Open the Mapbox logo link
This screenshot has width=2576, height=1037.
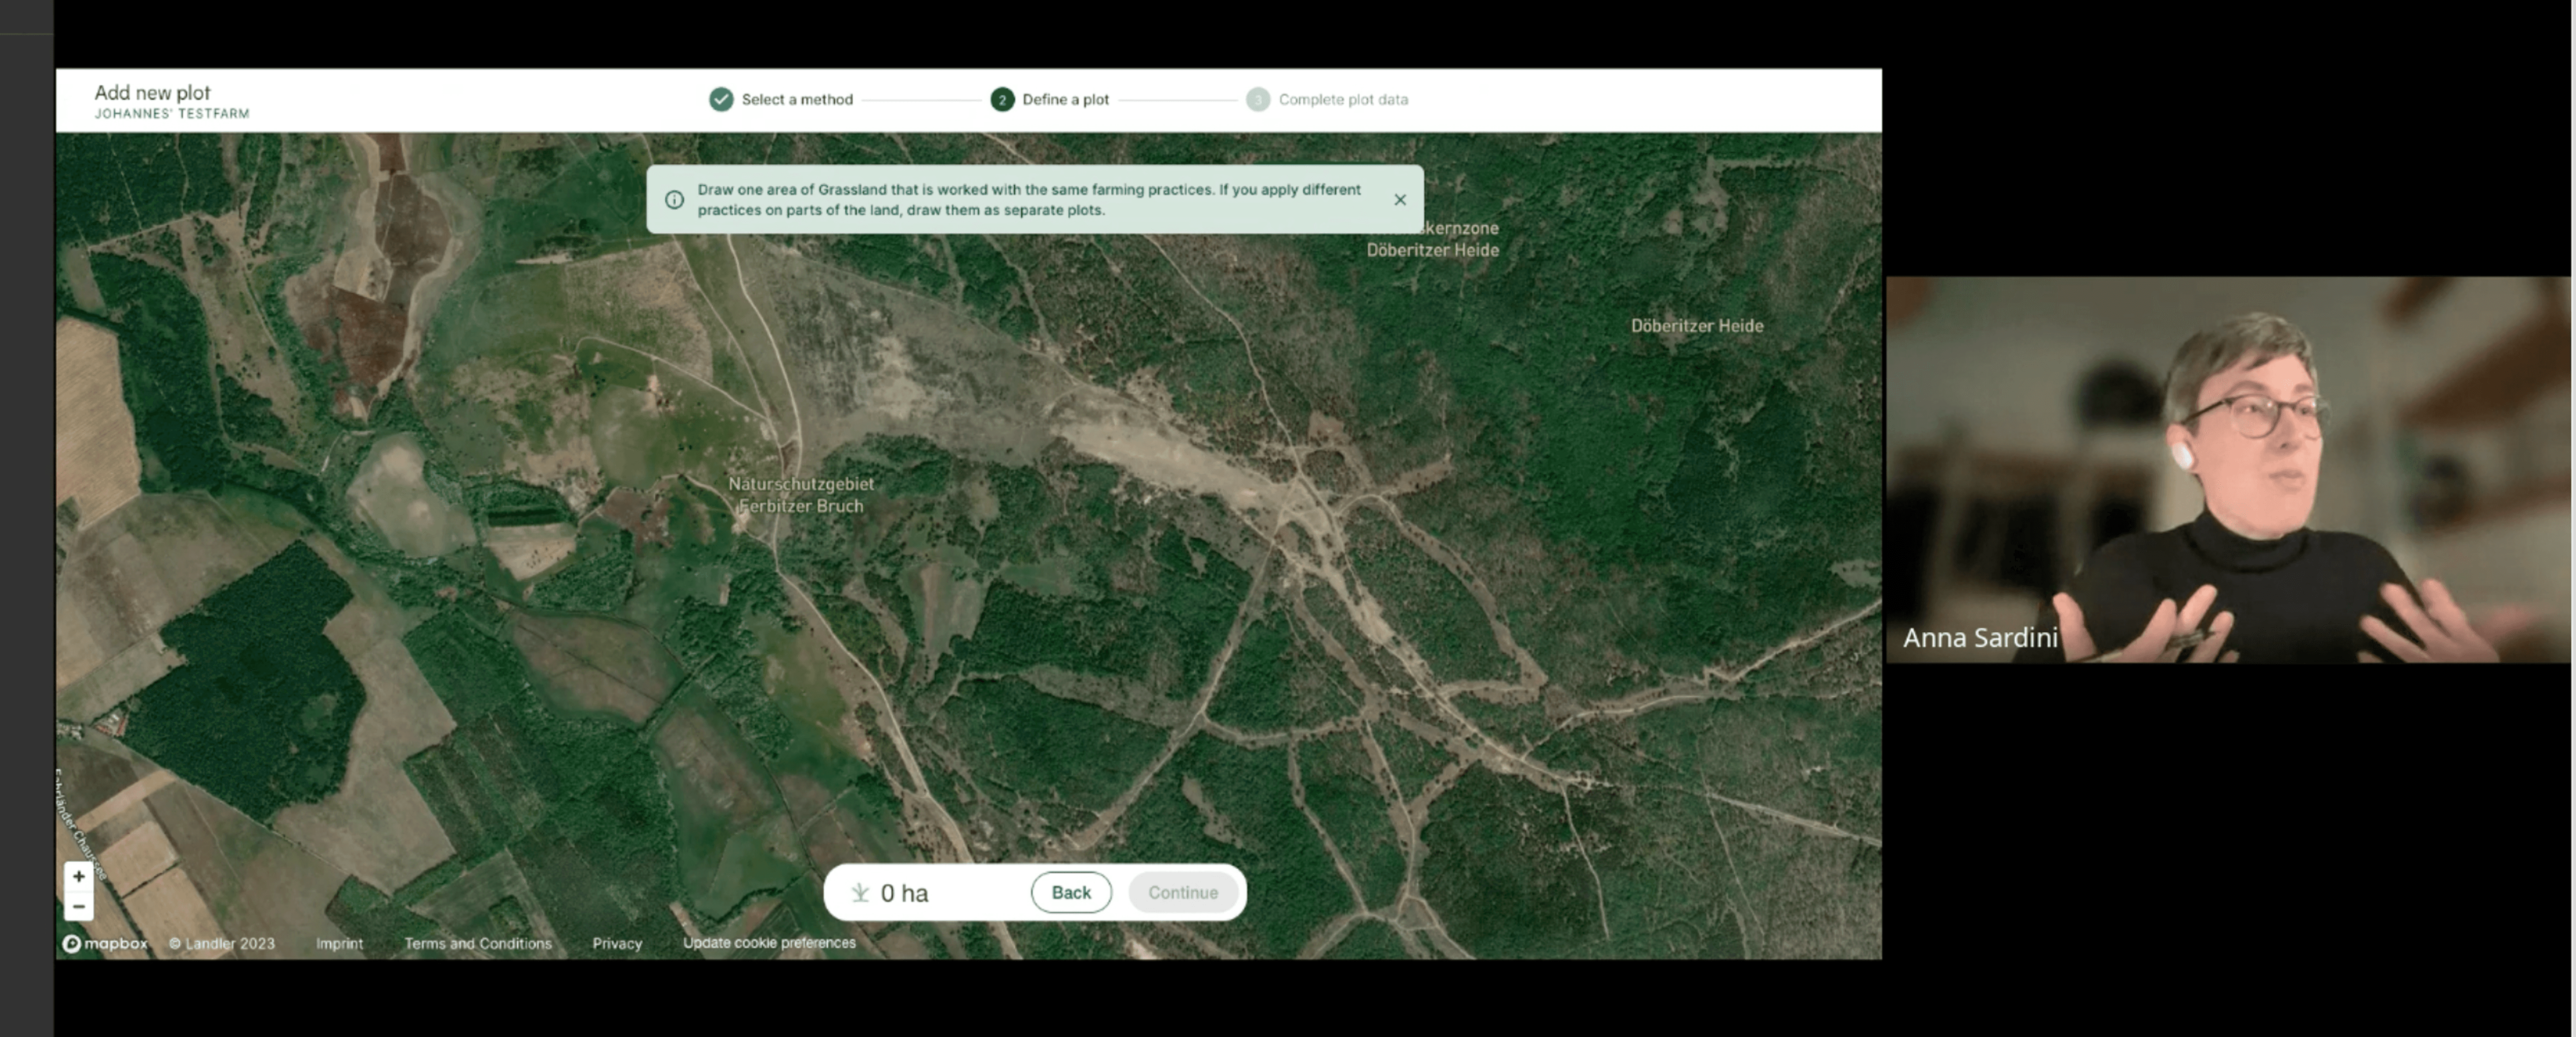(105, 943)
